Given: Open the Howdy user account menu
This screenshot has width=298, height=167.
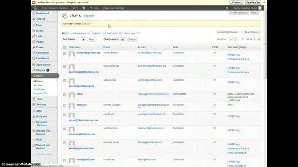Looking at the screenshot, I should pos(247,8).
